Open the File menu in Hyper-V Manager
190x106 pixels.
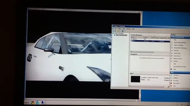pos(115,29)
